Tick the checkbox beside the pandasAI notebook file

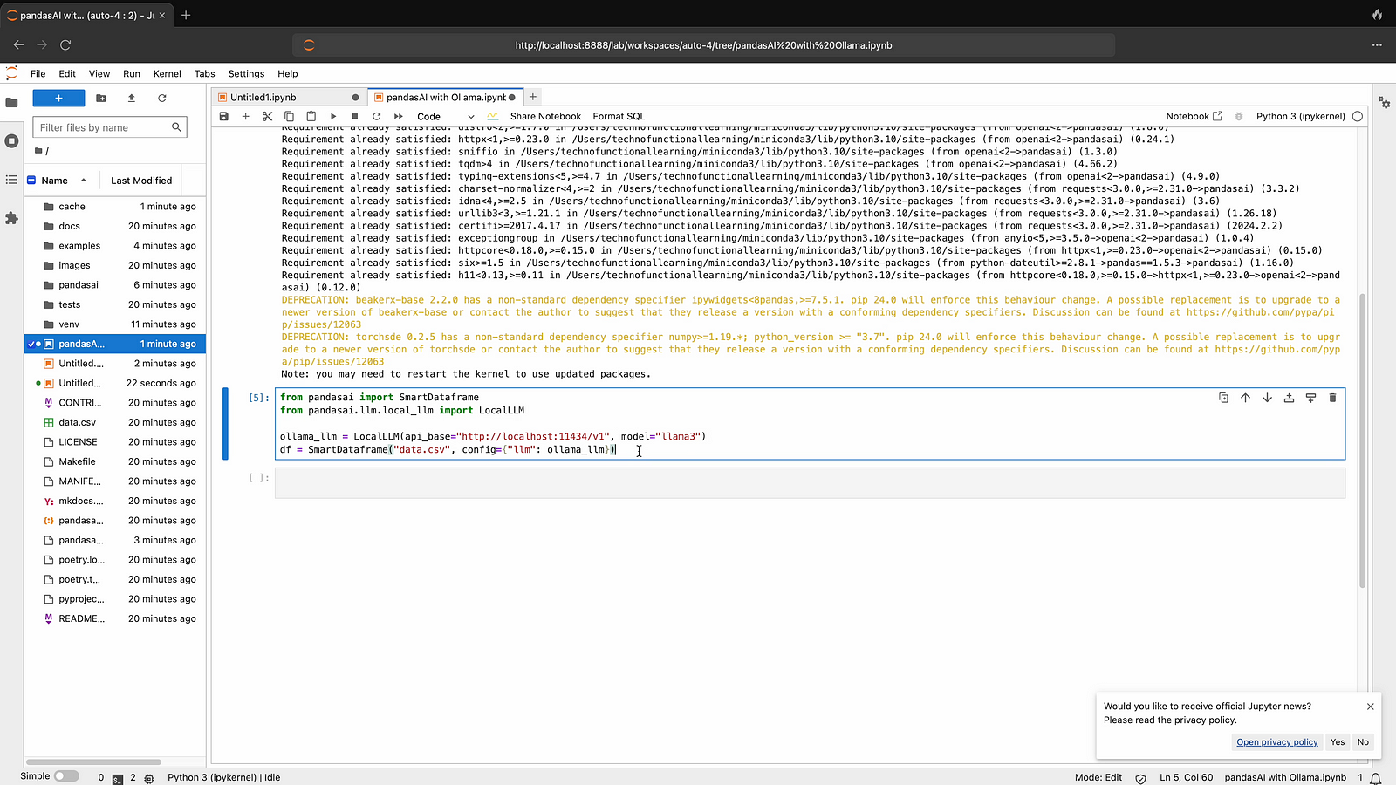coord(31,344)
